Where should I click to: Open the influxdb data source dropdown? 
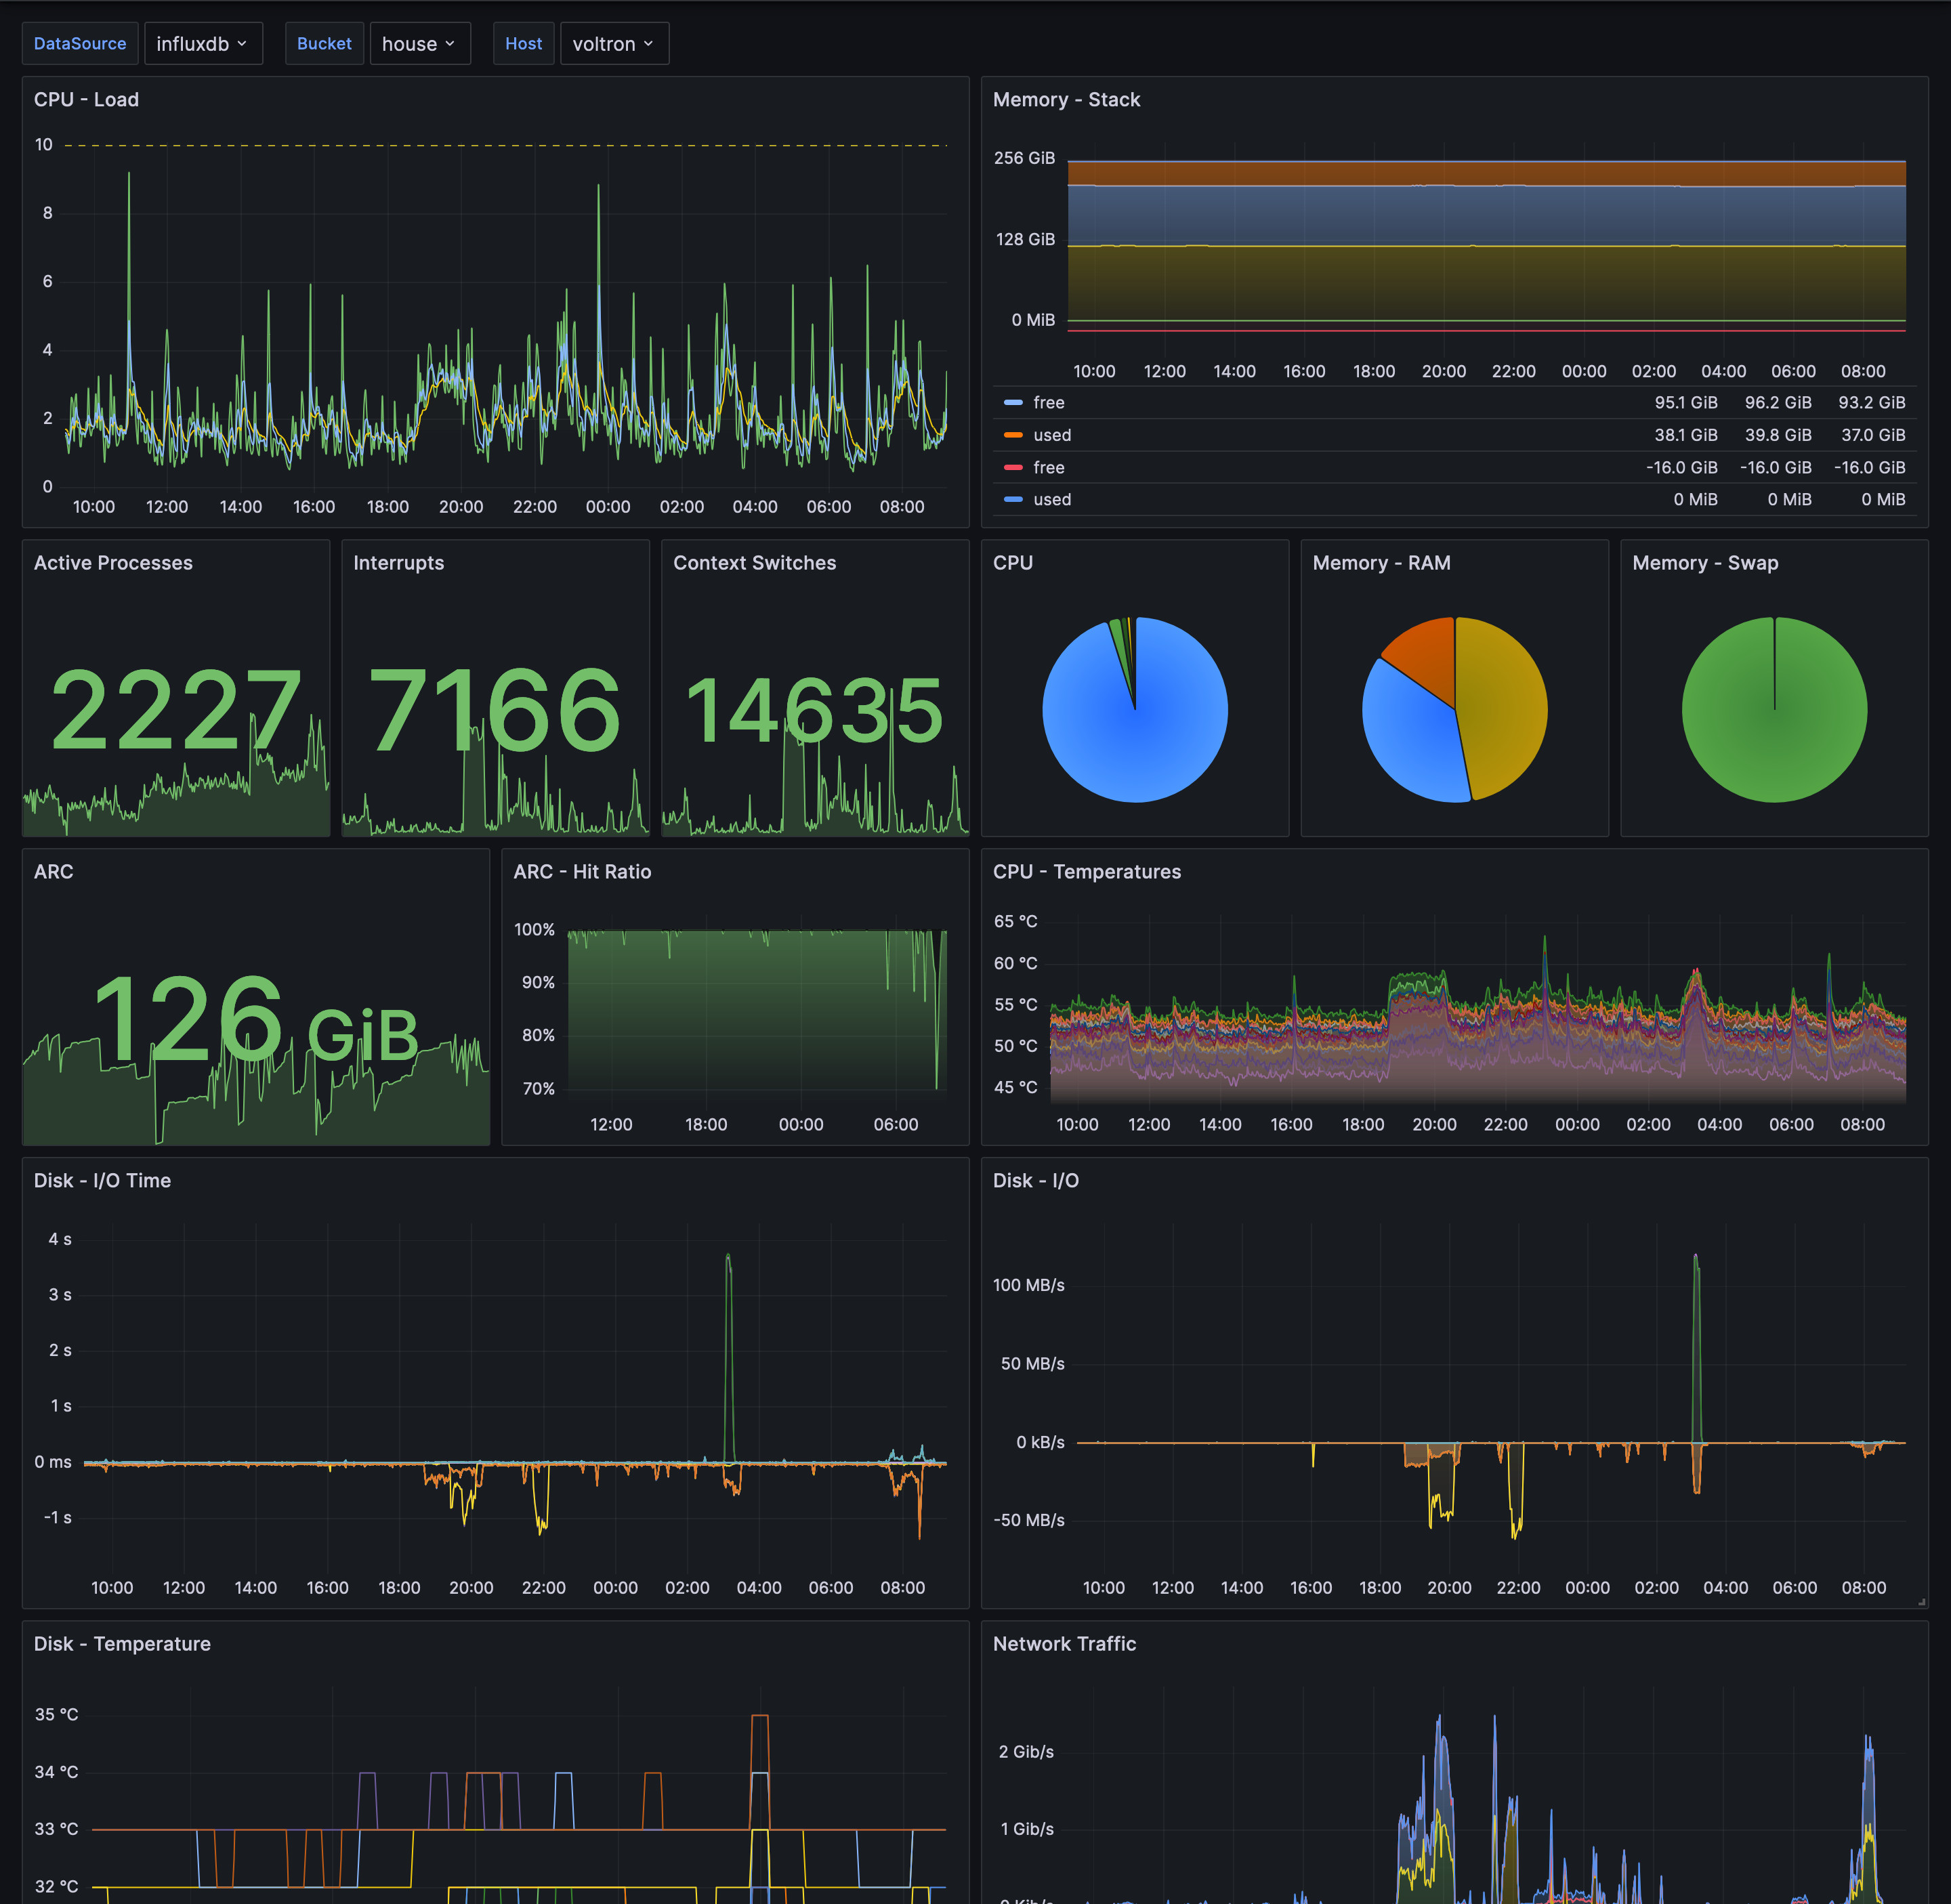tap(204, 43)
